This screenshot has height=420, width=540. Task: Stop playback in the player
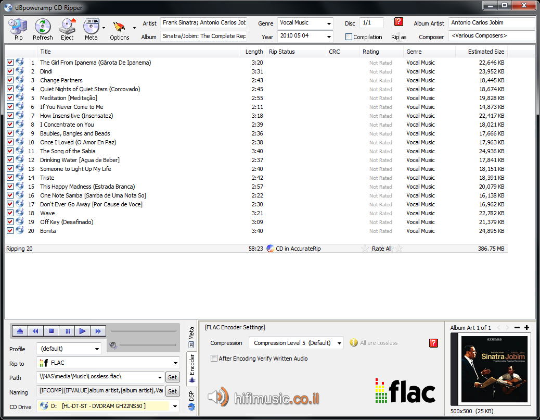(52, 331)
